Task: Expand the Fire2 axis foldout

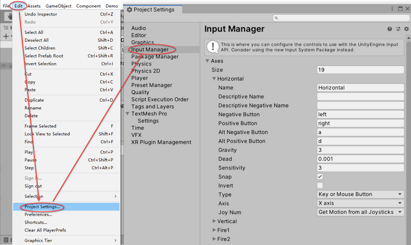Action: (x=214, y=239)
